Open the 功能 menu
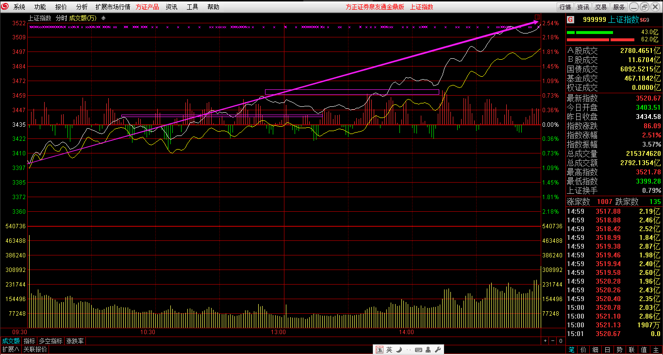Screen dimensions: 663x355 (40, 7)
